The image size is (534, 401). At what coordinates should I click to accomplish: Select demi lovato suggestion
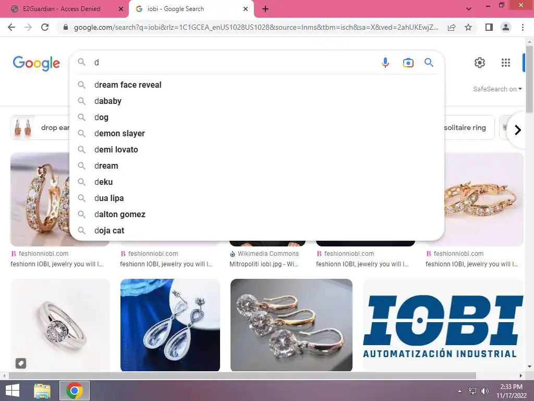tap(257, 150)
